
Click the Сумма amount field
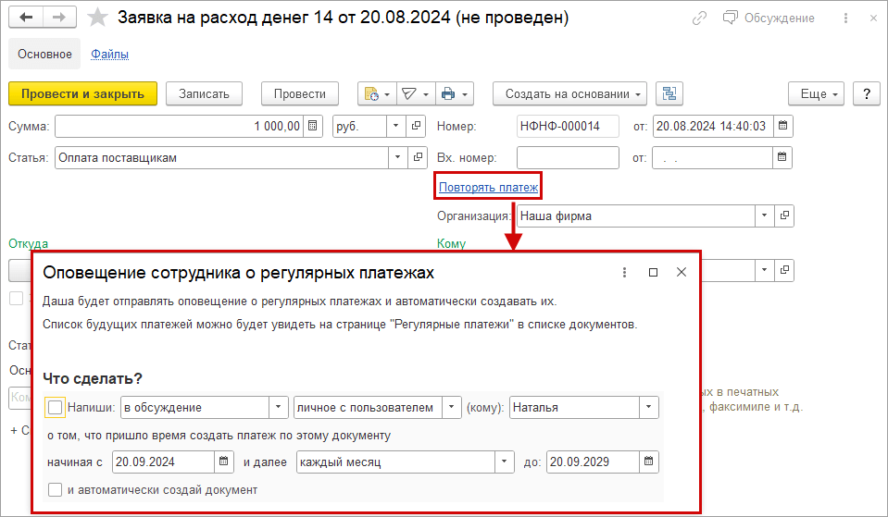tap(180, 126)
